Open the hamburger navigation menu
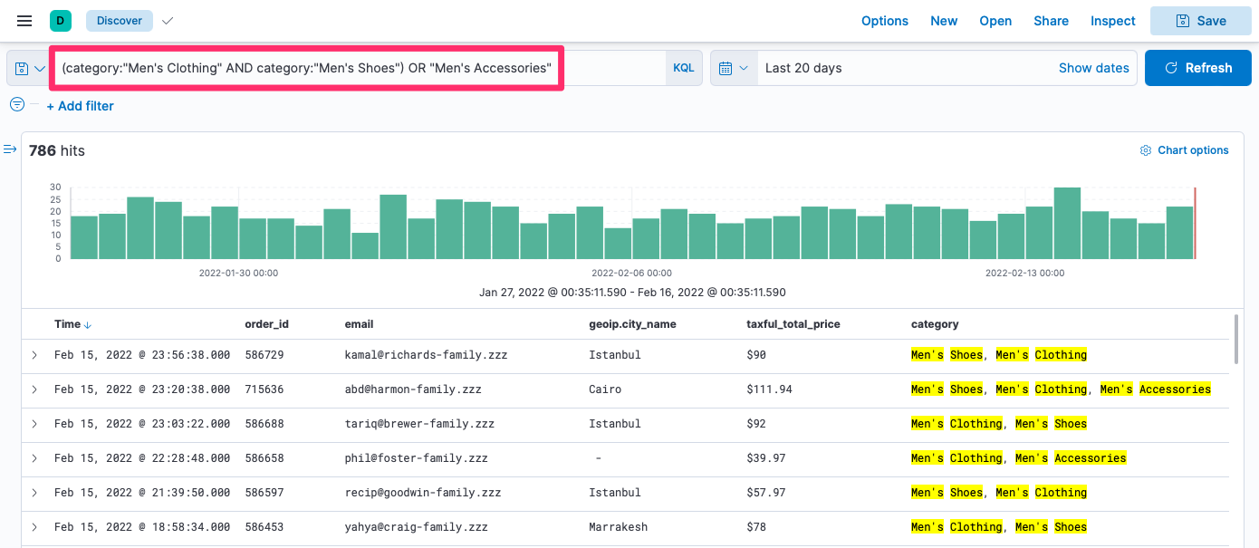This screenshot has height=548, width=1259. tap(24, 21)
